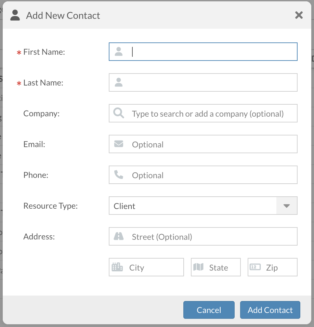
Task: Click the phone handset icon in Phone field
Action: click(x=119, y=175)
